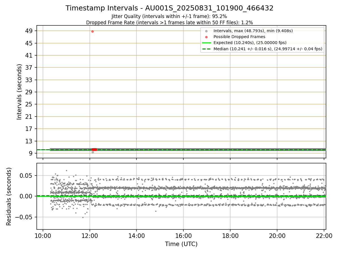This screenshot has width=339, height=254.
Task: Click the red dropped-frames cluster on the interval line
Action: click(x=94, y=150)
